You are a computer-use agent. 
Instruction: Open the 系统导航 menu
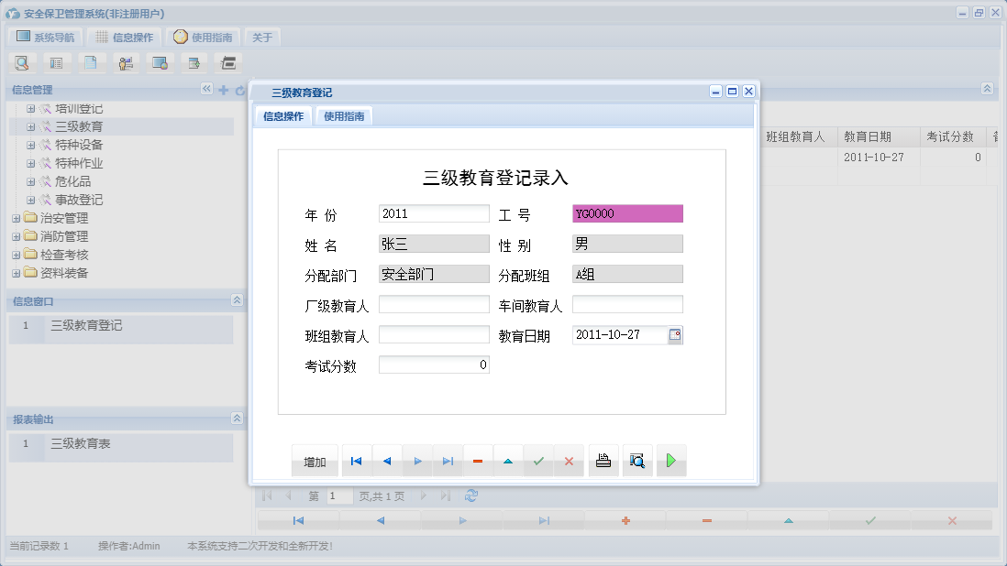[44, 37]
